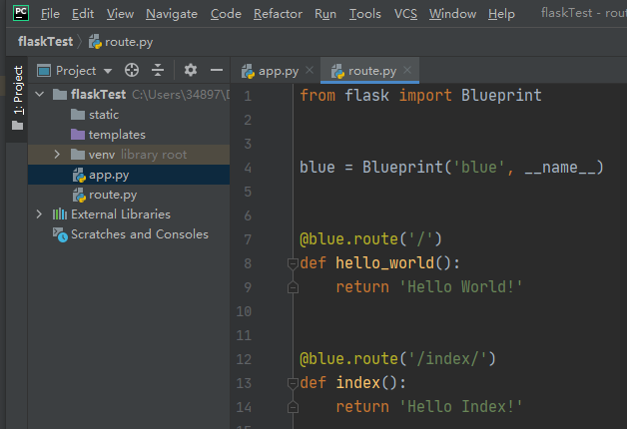The width and height of the screenshot is (627, 429).
Task: Click the index function name at line 13
Action: click(357, 383)
